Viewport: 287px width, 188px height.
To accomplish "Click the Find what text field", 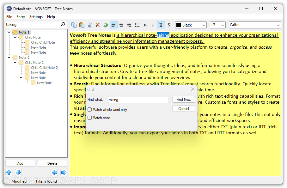I will pyautogui.click(x=138, y=100).
